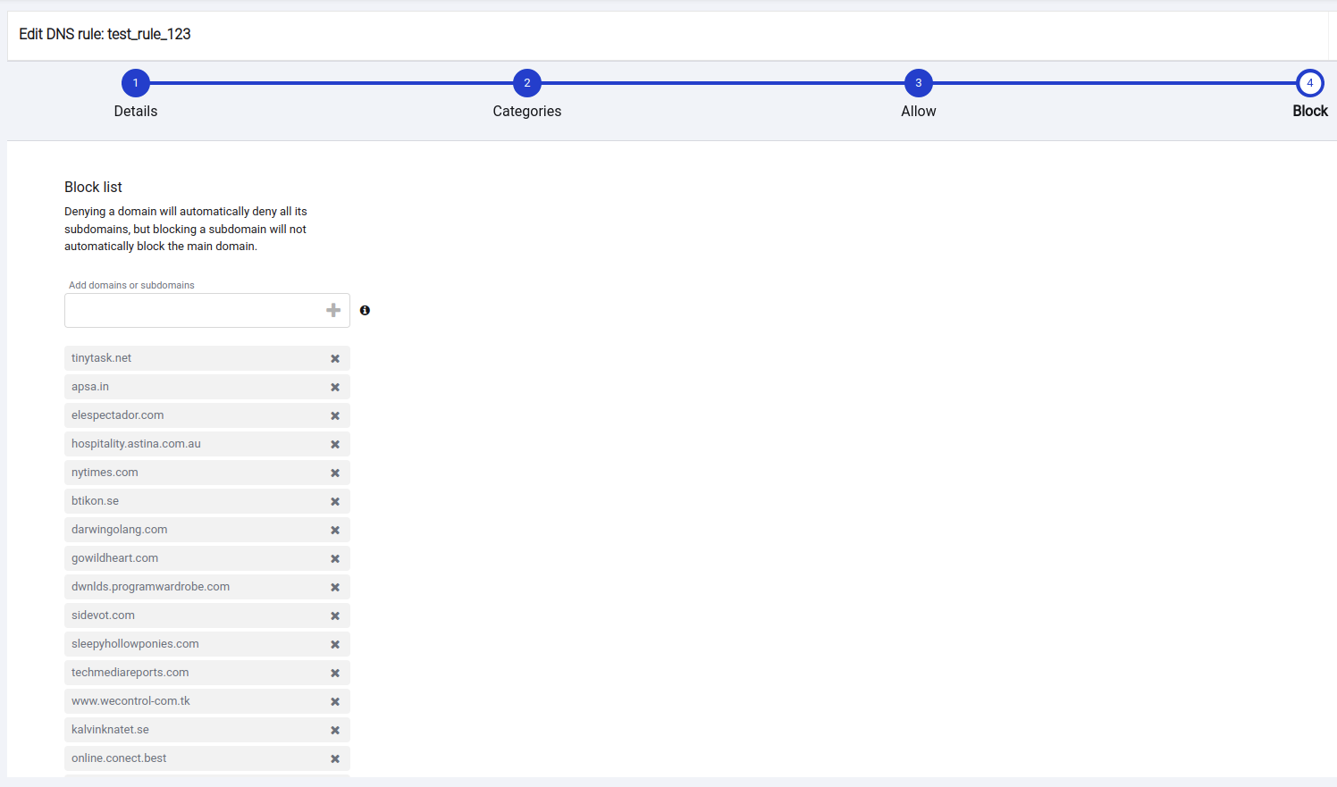1337x787 pixels.
Task: Remove darwingolang.com from blocked domains
Action: click(335, 530)
